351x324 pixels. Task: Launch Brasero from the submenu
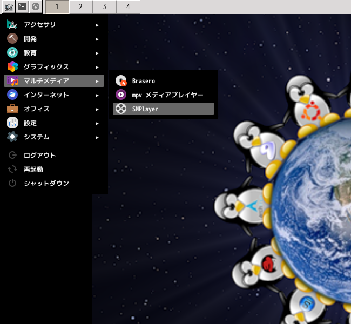pos(164,81)
